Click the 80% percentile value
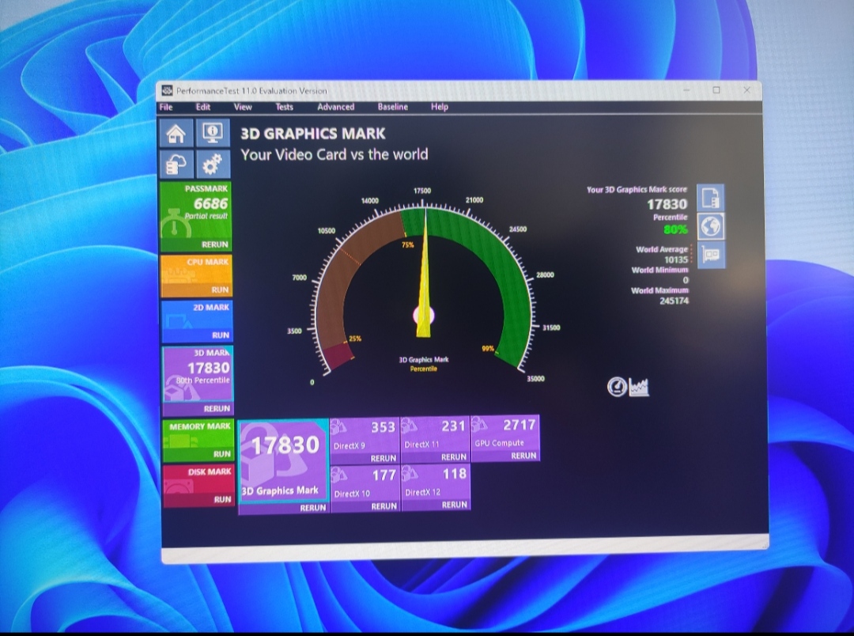This screenshot has height=636, width=854. [x=675, y=229]
